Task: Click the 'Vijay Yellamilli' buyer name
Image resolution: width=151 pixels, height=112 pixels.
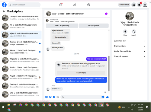Action: pyautogui.click(x=58, y=30)
